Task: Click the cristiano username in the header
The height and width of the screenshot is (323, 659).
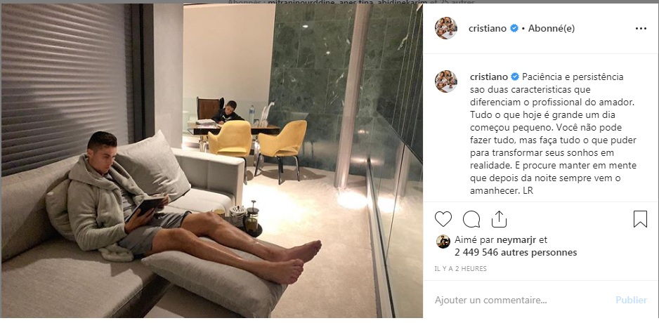Action: 488,29
